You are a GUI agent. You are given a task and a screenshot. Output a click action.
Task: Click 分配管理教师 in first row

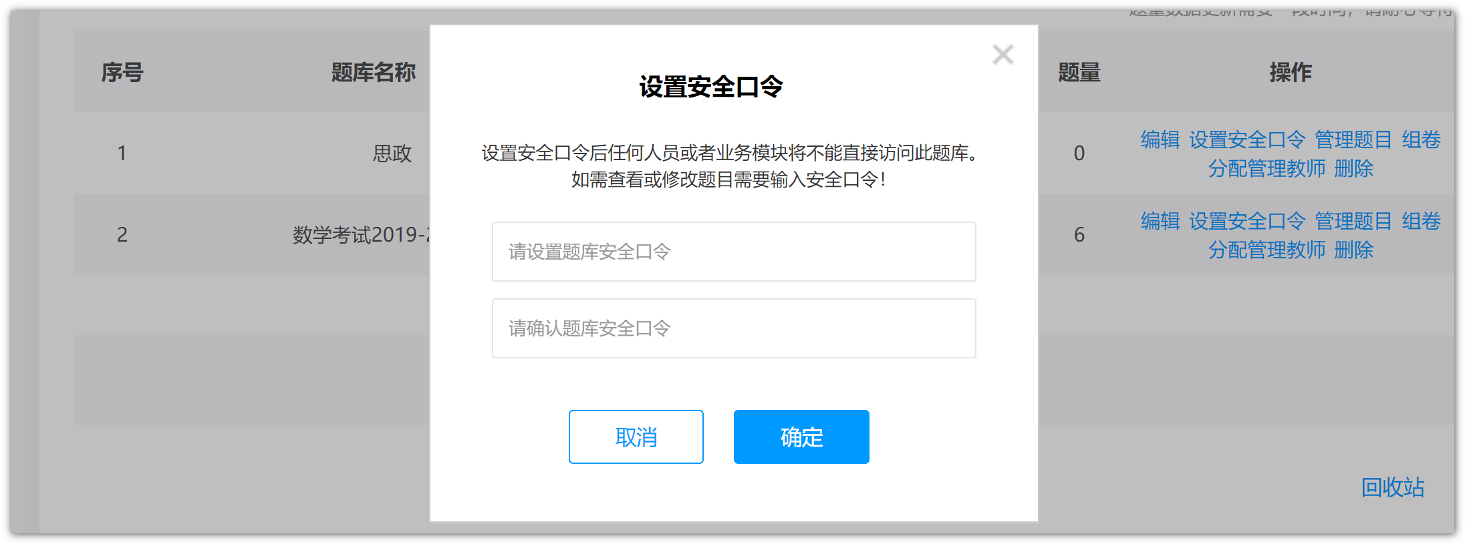point(1267,169)
